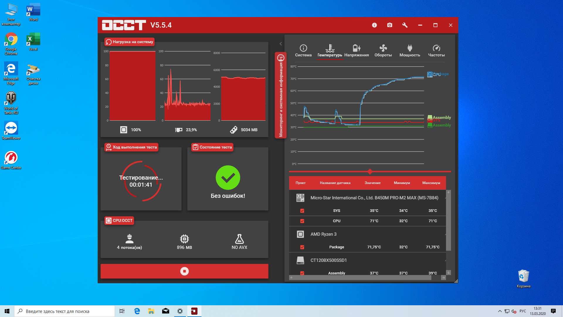Open File Explorer from the taskbar
The width and height of the screenshot is (563, 317).
[151, 311]
